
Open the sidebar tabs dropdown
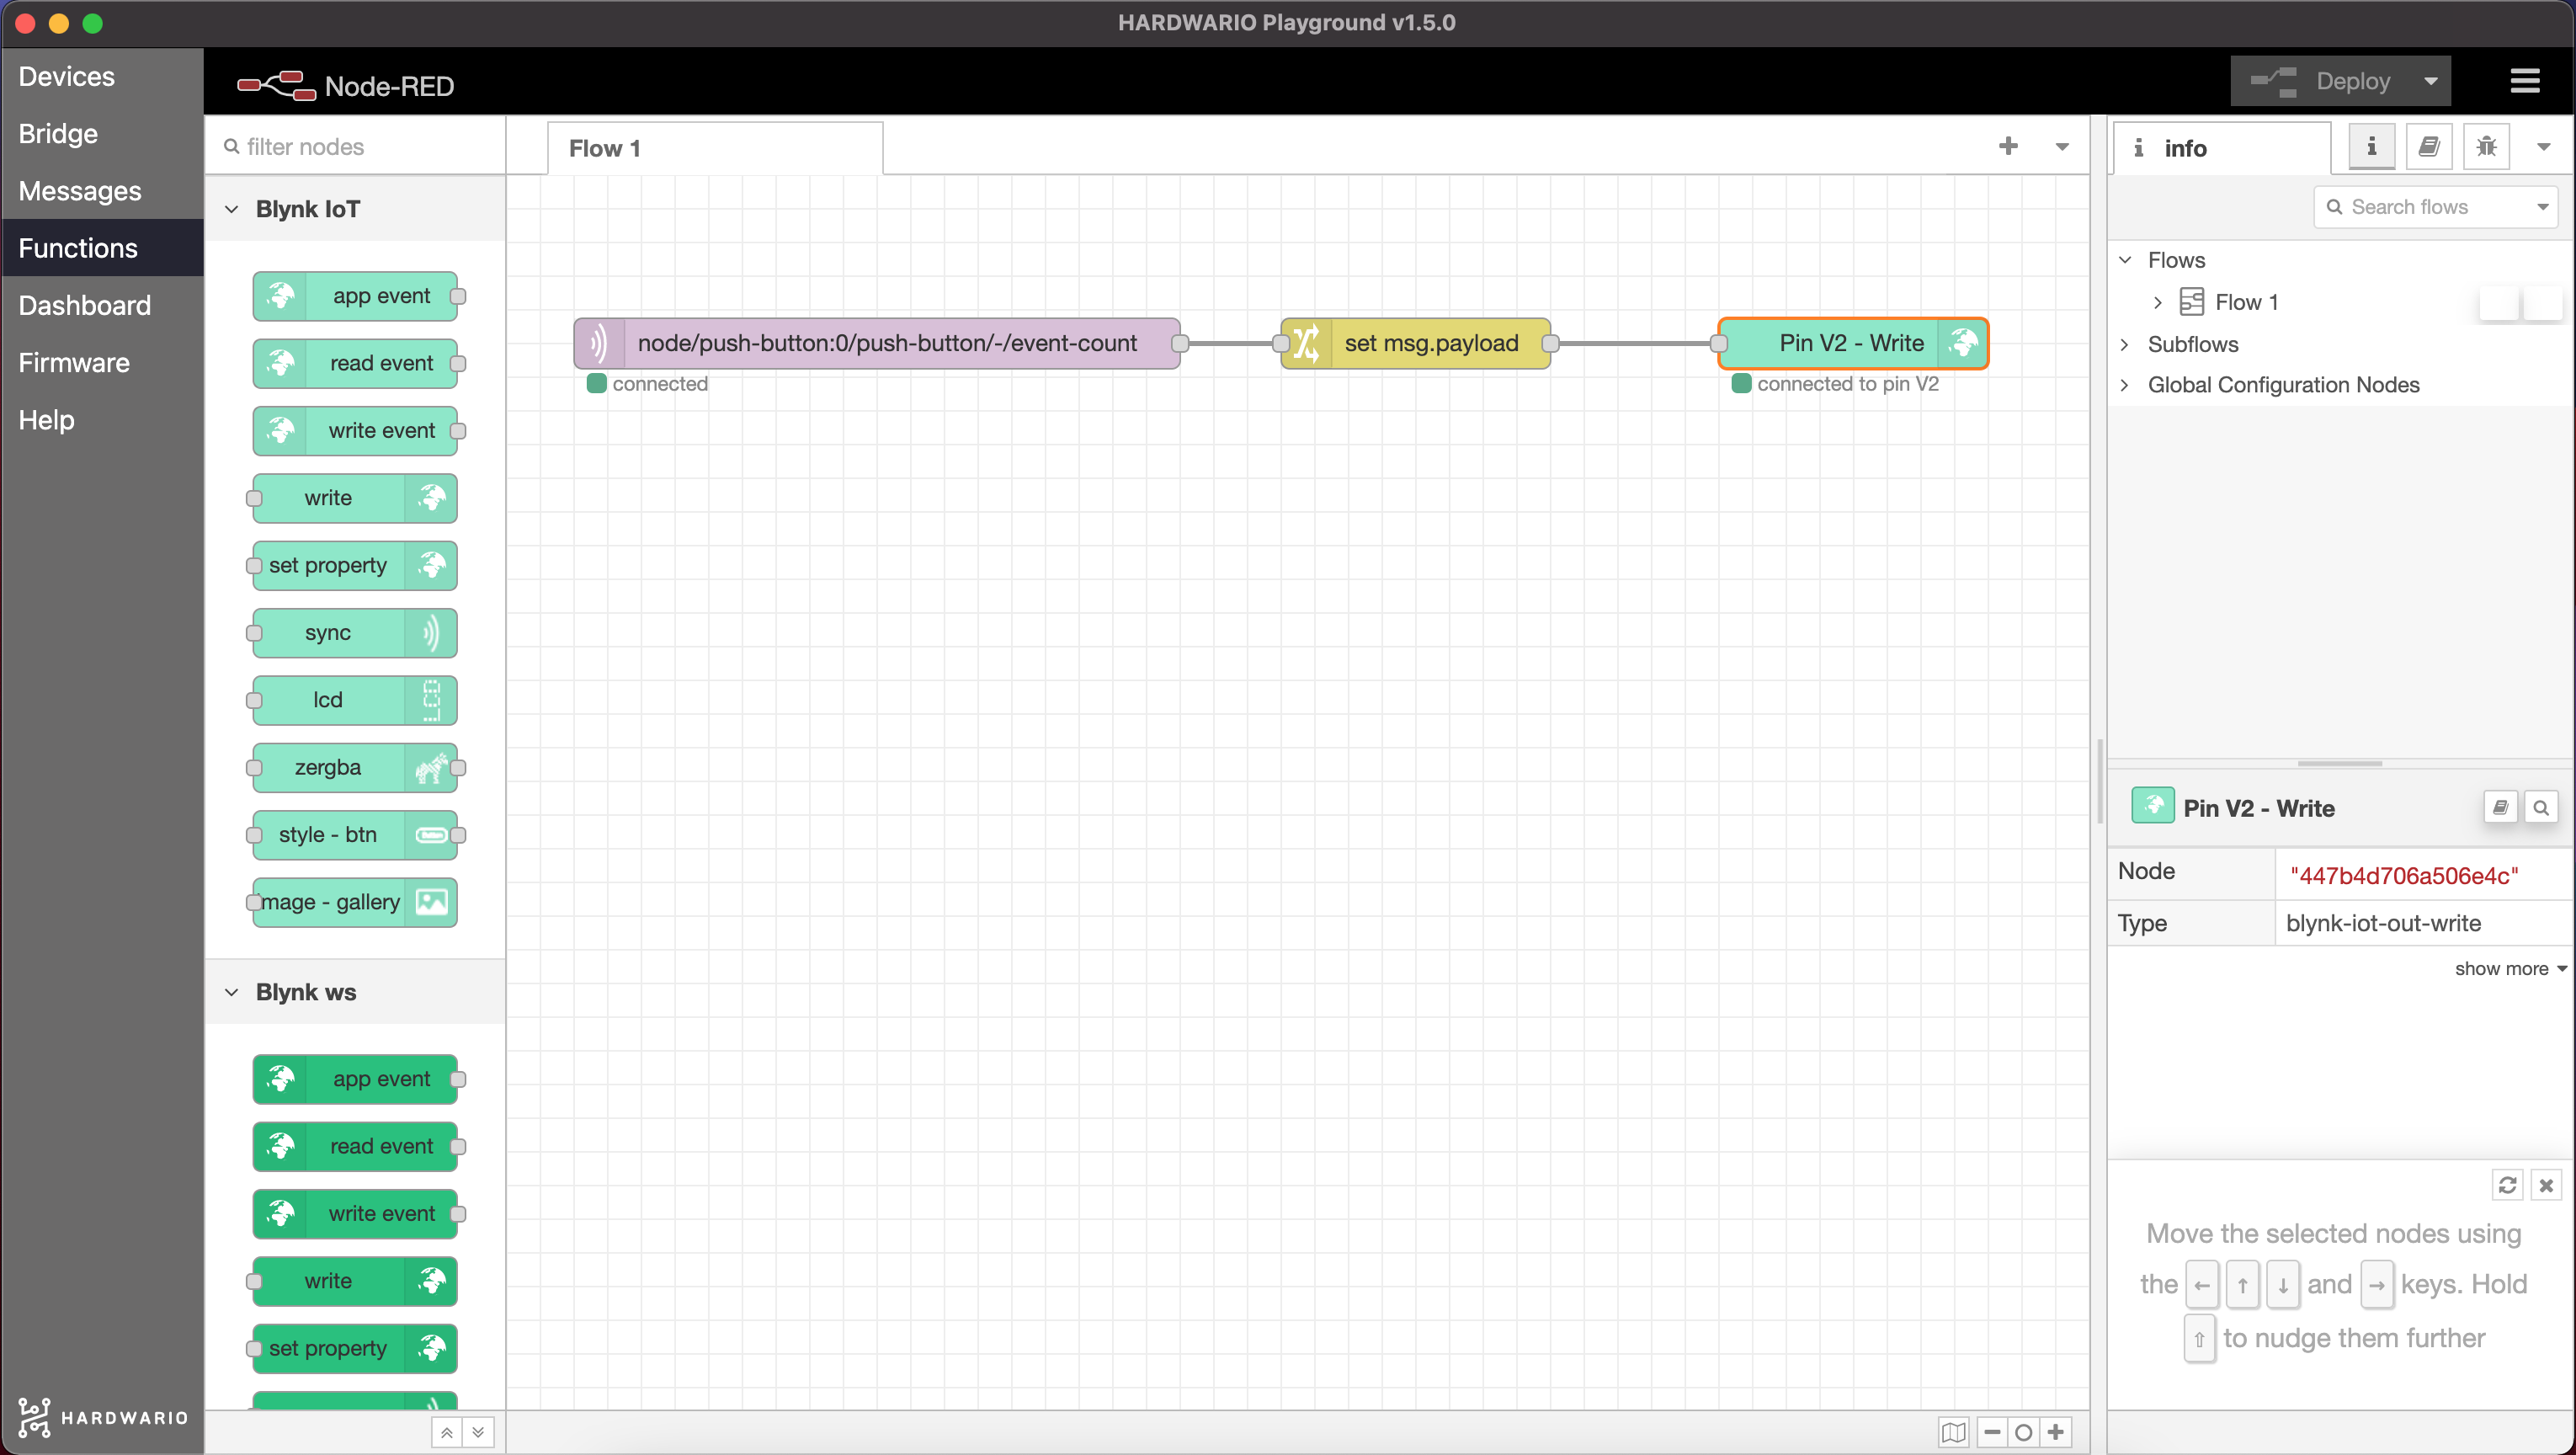tap(2544, 147)
